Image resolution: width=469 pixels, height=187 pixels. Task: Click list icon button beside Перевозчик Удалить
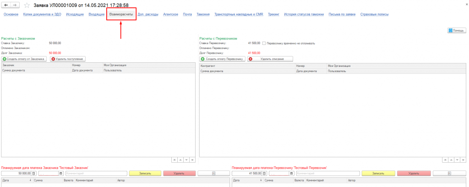click(449, 173)
